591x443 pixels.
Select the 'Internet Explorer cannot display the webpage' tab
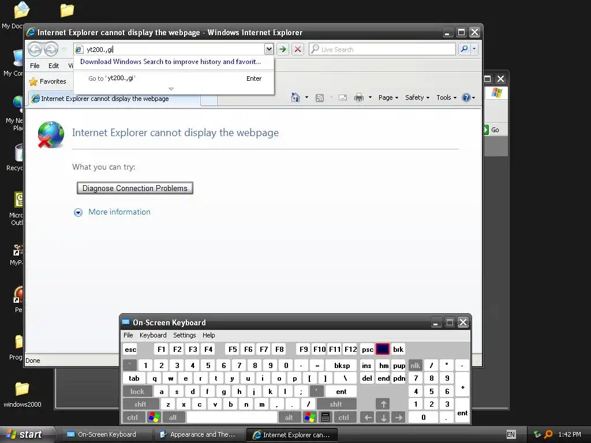(114, 99)
